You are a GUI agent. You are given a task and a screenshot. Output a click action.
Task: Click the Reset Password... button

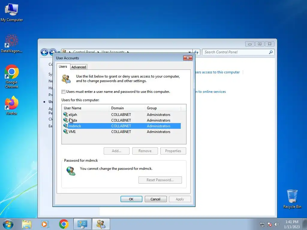pos(160,180)
